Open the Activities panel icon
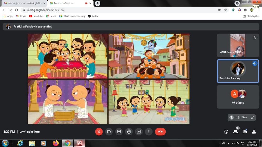The image size is (262, 147). [254, 132]
